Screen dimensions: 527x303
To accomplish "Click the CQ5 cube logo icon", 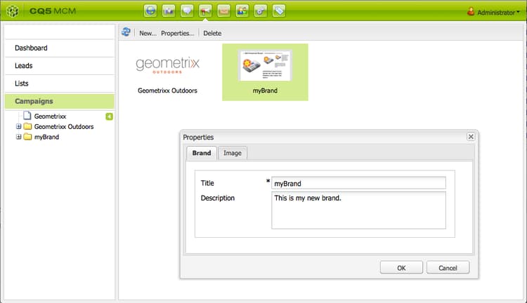I will pyautogui.click(x=13, y=11).
